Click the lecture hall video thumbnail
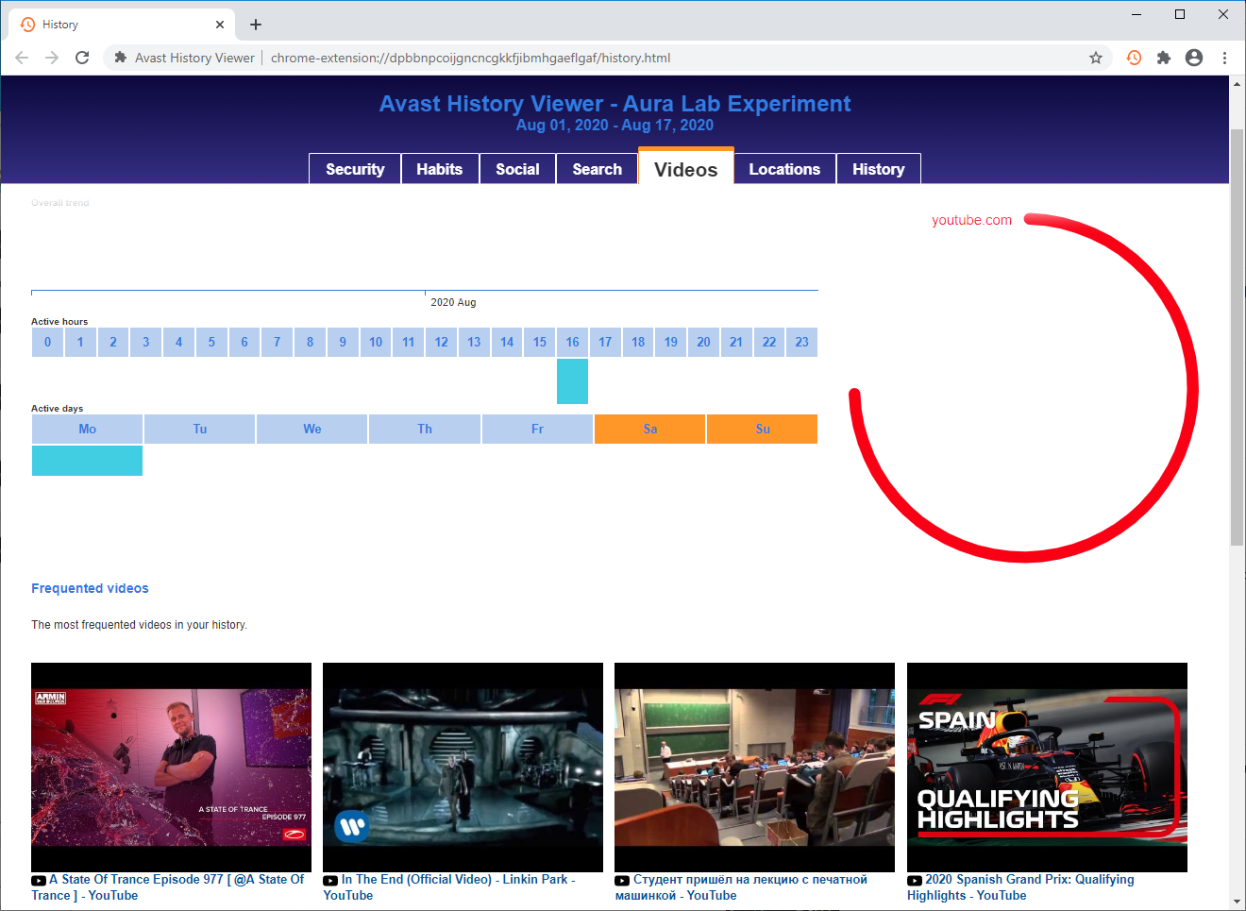 [754, 768]
